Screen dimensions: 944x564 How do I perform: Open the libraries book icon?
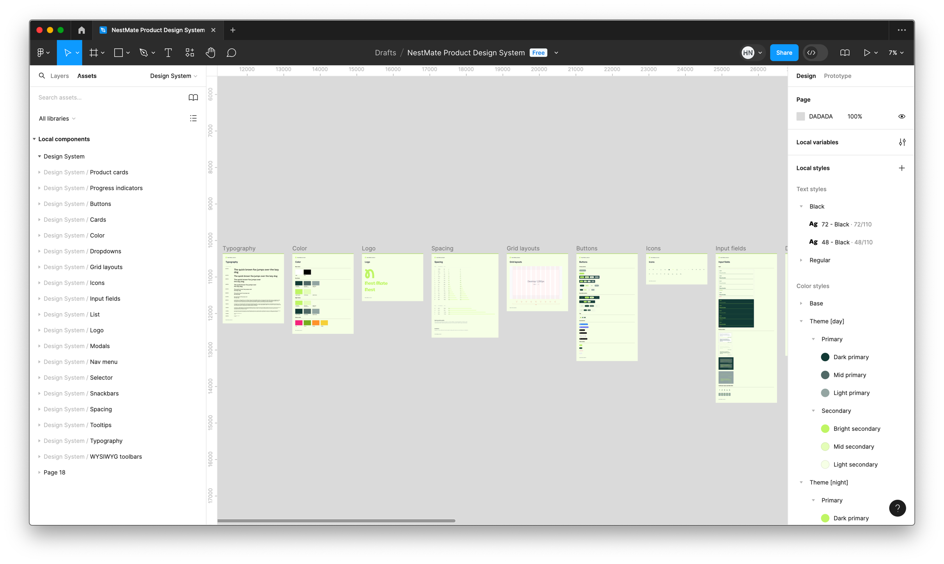(x=193, y=97)
